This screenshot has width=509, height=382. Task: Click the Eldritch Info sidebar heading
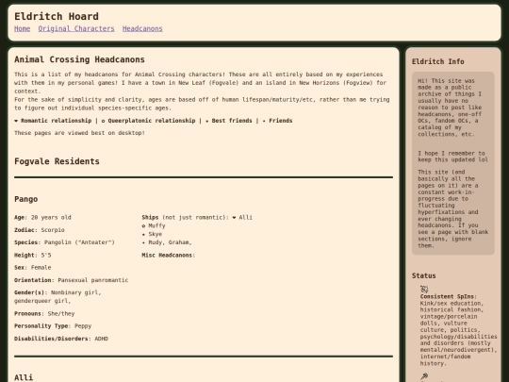(438, 61)
